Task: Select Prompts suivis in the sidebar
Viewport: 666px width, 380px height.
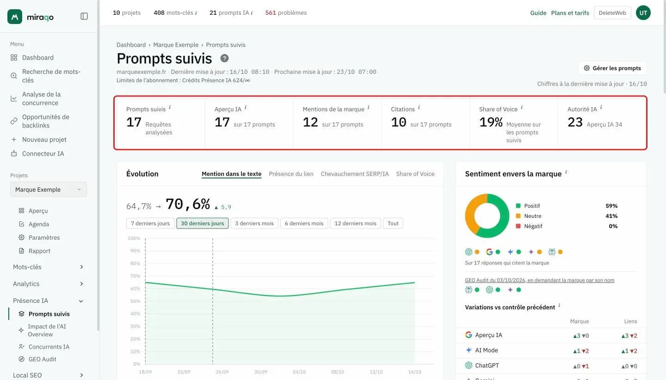Action: 49,314
